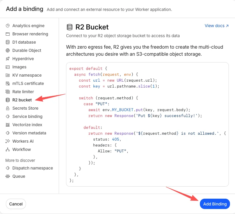This screenshot has width=235, height=214.
Task: Pick KV namespace in sidebar
Action: coord(27,75)
